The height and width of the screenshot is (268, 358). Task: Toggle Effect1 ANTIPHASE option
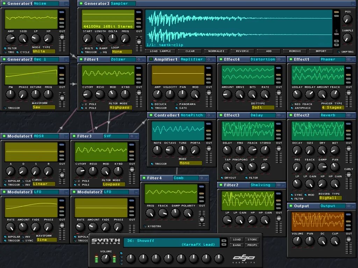[x=292, y=108]
